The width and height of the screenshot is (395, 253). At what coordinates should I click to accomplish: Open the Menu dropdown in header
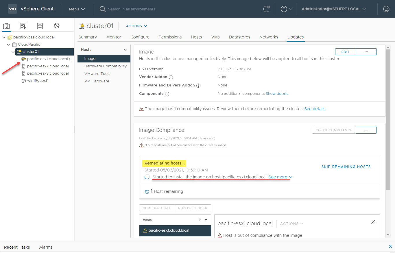coord(77,9)
